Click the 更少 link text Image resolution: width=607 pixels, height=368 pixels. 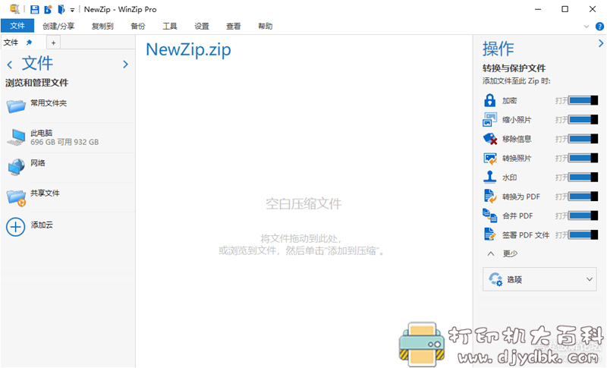click(510, 253)
